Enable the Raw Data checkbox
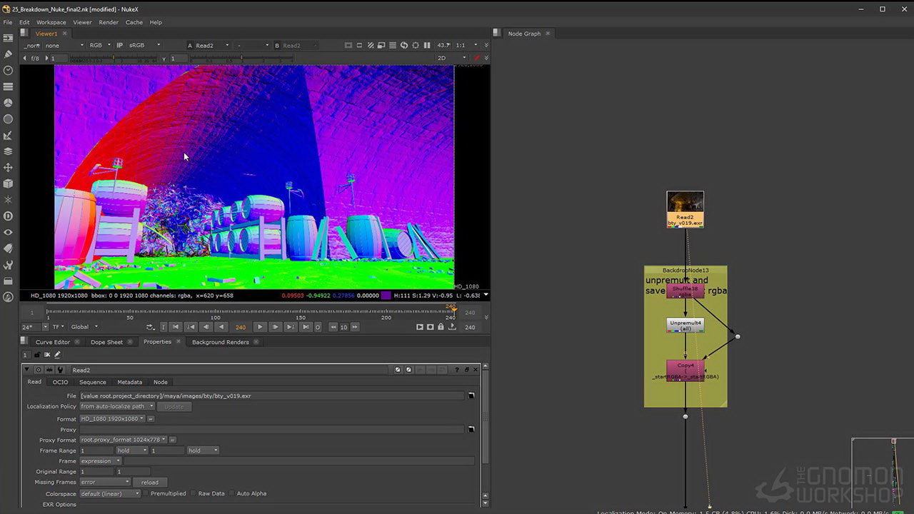The height and width of the screenshot is (514, 914). pos(194,493)
